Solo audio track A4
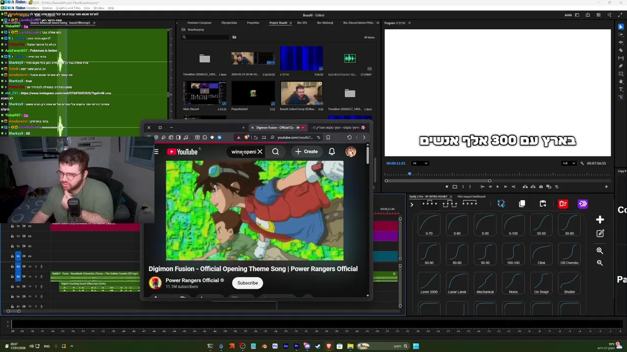Screen dimensions: 627x352 36,276
